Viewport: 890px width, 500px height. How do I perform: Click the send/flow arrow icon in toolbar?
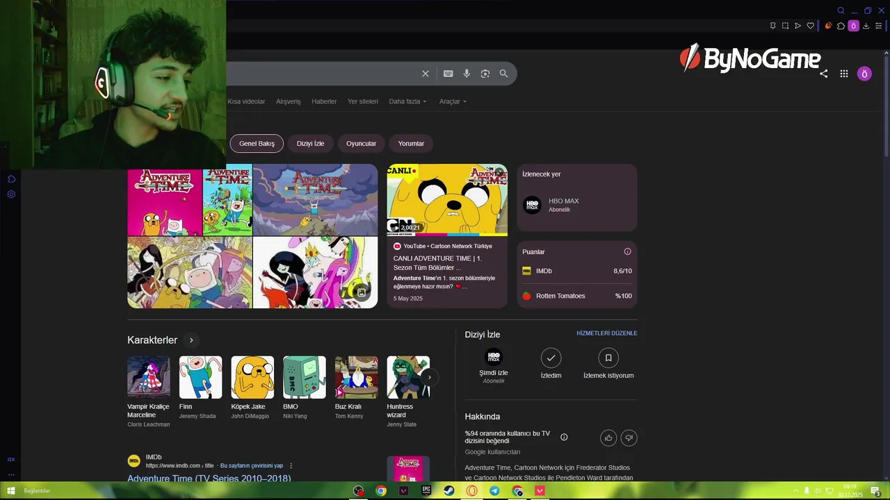coord(798,26)
